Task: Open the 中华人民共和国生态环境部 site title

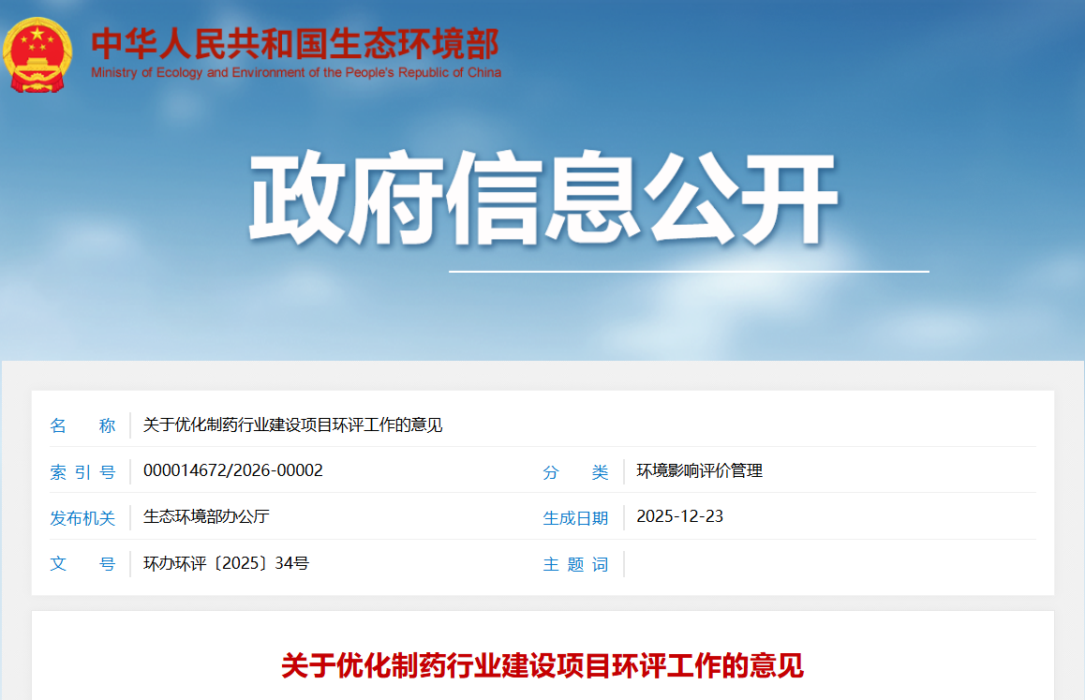Action: pyautogui.click(x=295, y=43)
